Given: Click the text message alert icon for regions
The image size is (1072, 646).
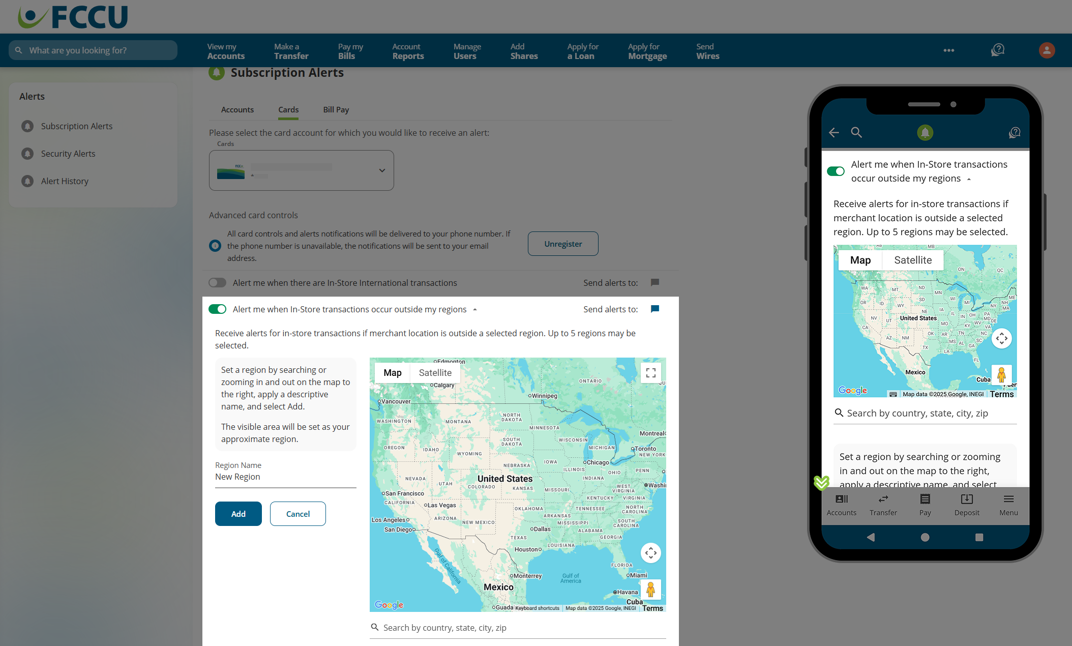Looking at the screenshot, I should point(655,309).
